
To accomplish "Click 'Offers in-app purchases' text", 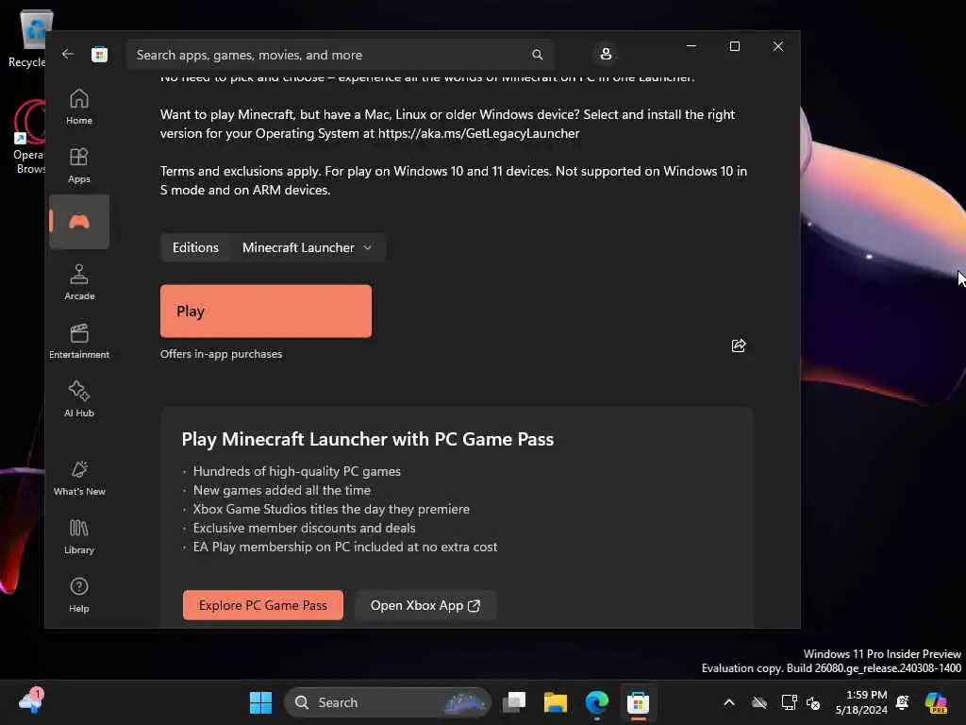I will [x=221, y=354].
